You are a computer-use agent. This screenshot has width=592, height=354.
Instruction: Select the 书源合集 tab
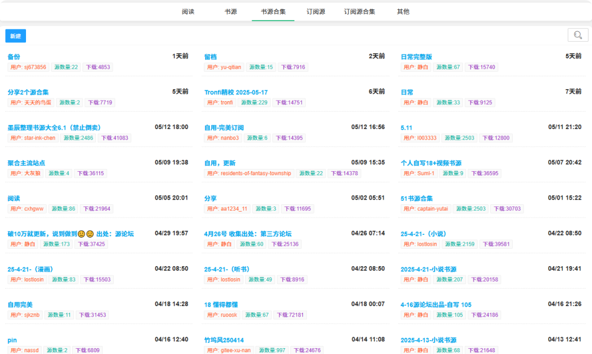pyautogui.click(x=273, y=12)
